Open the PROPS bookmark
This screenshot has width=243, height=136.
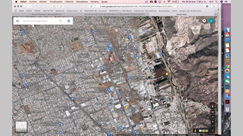[29, 11]
